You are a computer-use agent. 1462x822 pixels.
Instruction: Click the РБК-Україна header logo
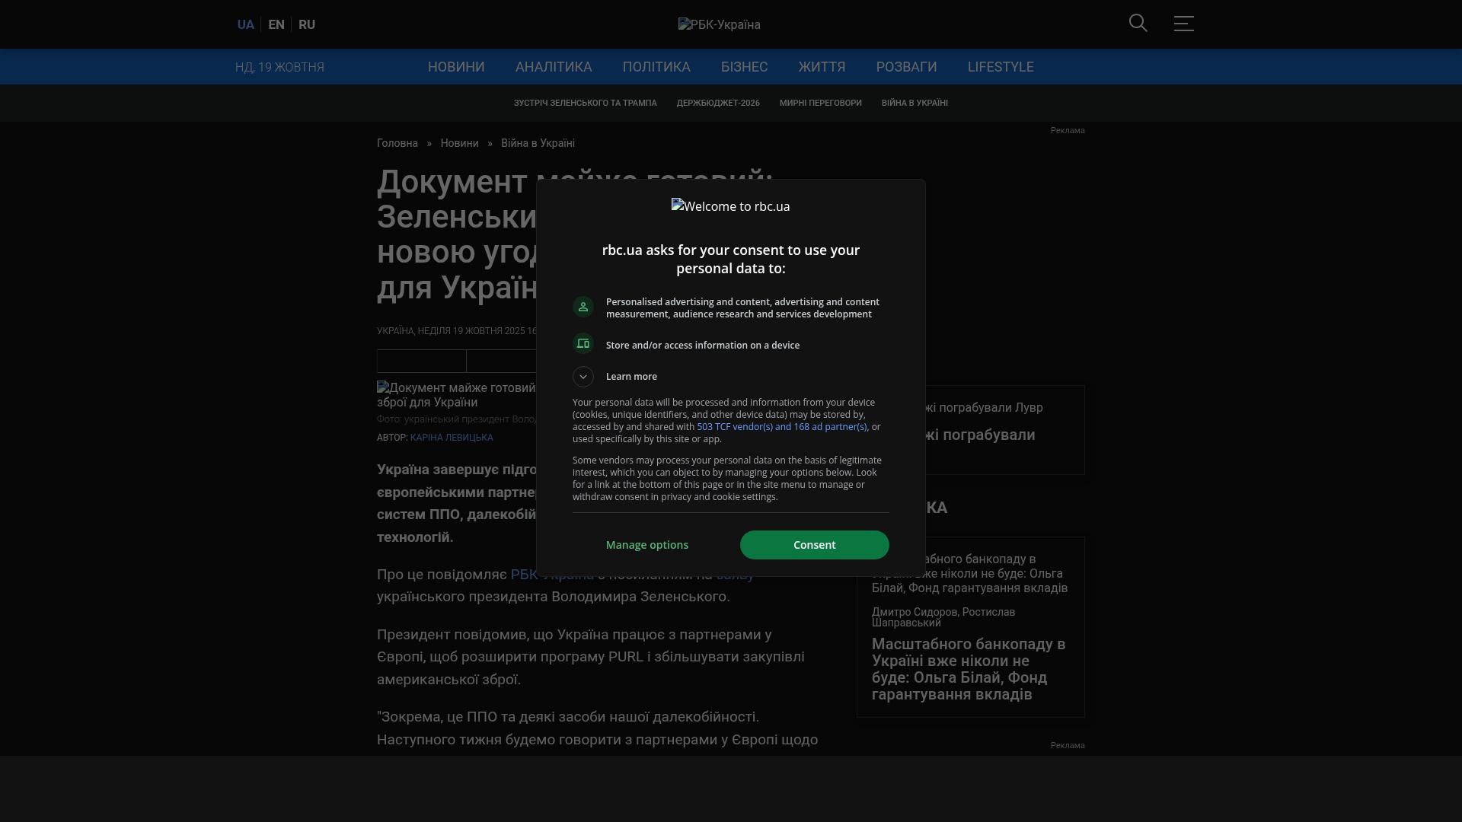719,24
